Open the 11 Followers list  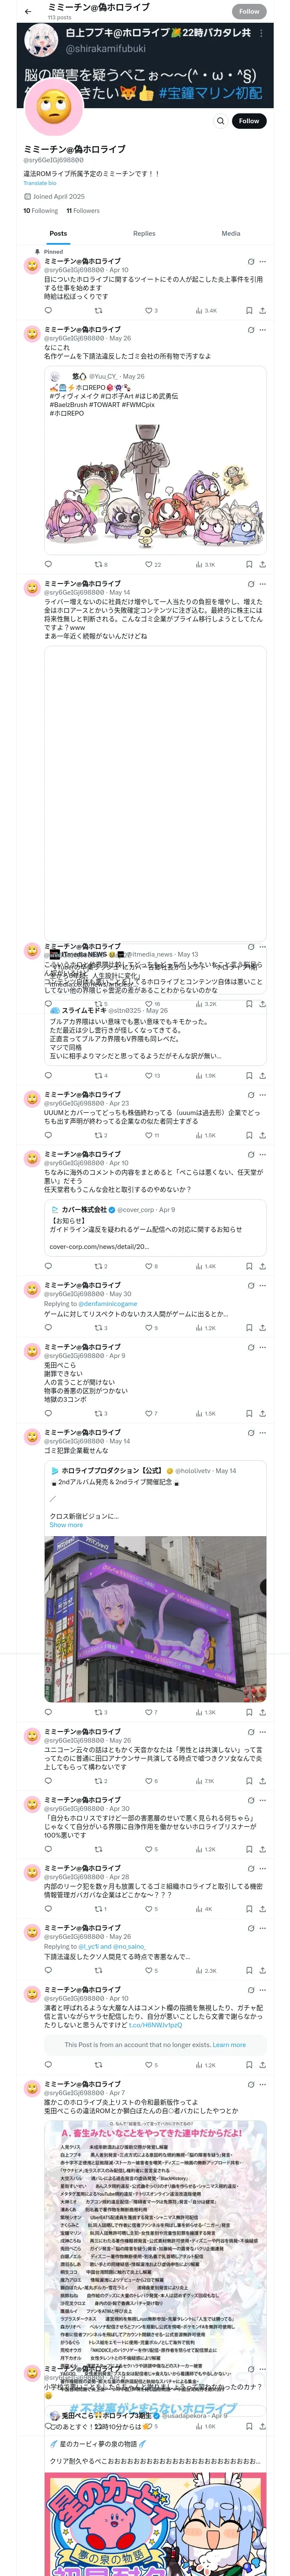(x=83, y=211)
